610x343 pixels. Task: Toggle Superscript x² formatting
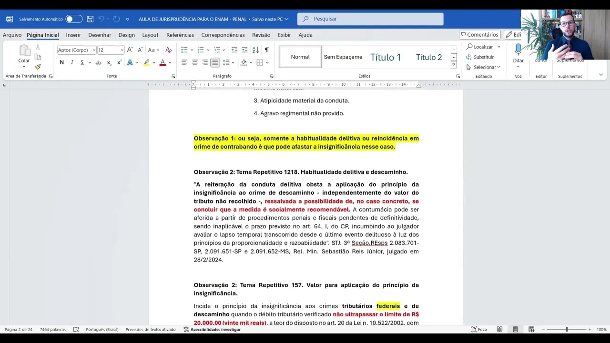(119, 62)
